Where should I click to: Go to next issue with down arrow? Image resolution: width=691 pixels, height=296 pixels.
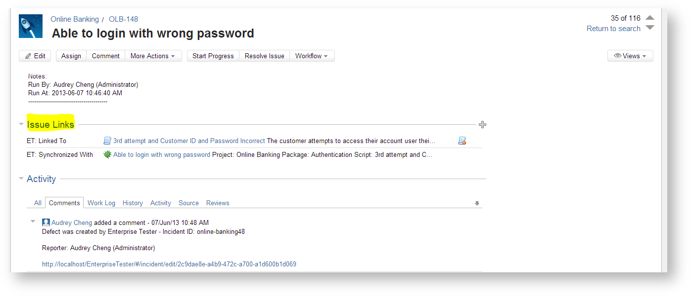point(650,28)
